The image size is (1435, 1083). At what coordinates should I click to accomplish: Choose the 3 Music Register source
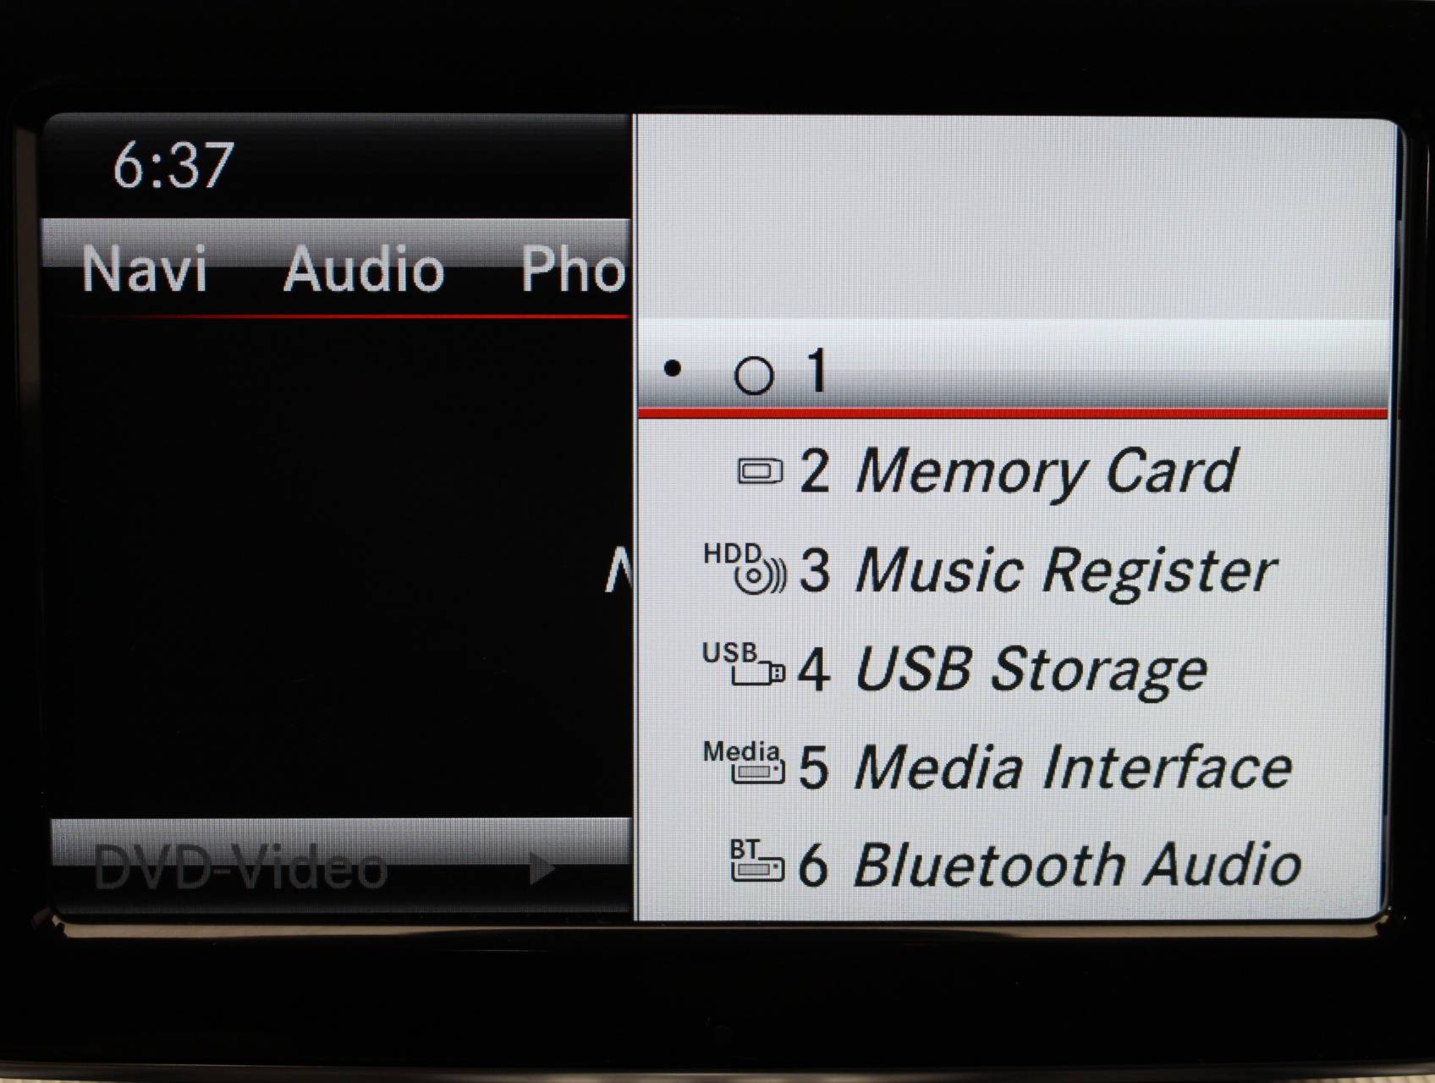(x=1012, y=569)
